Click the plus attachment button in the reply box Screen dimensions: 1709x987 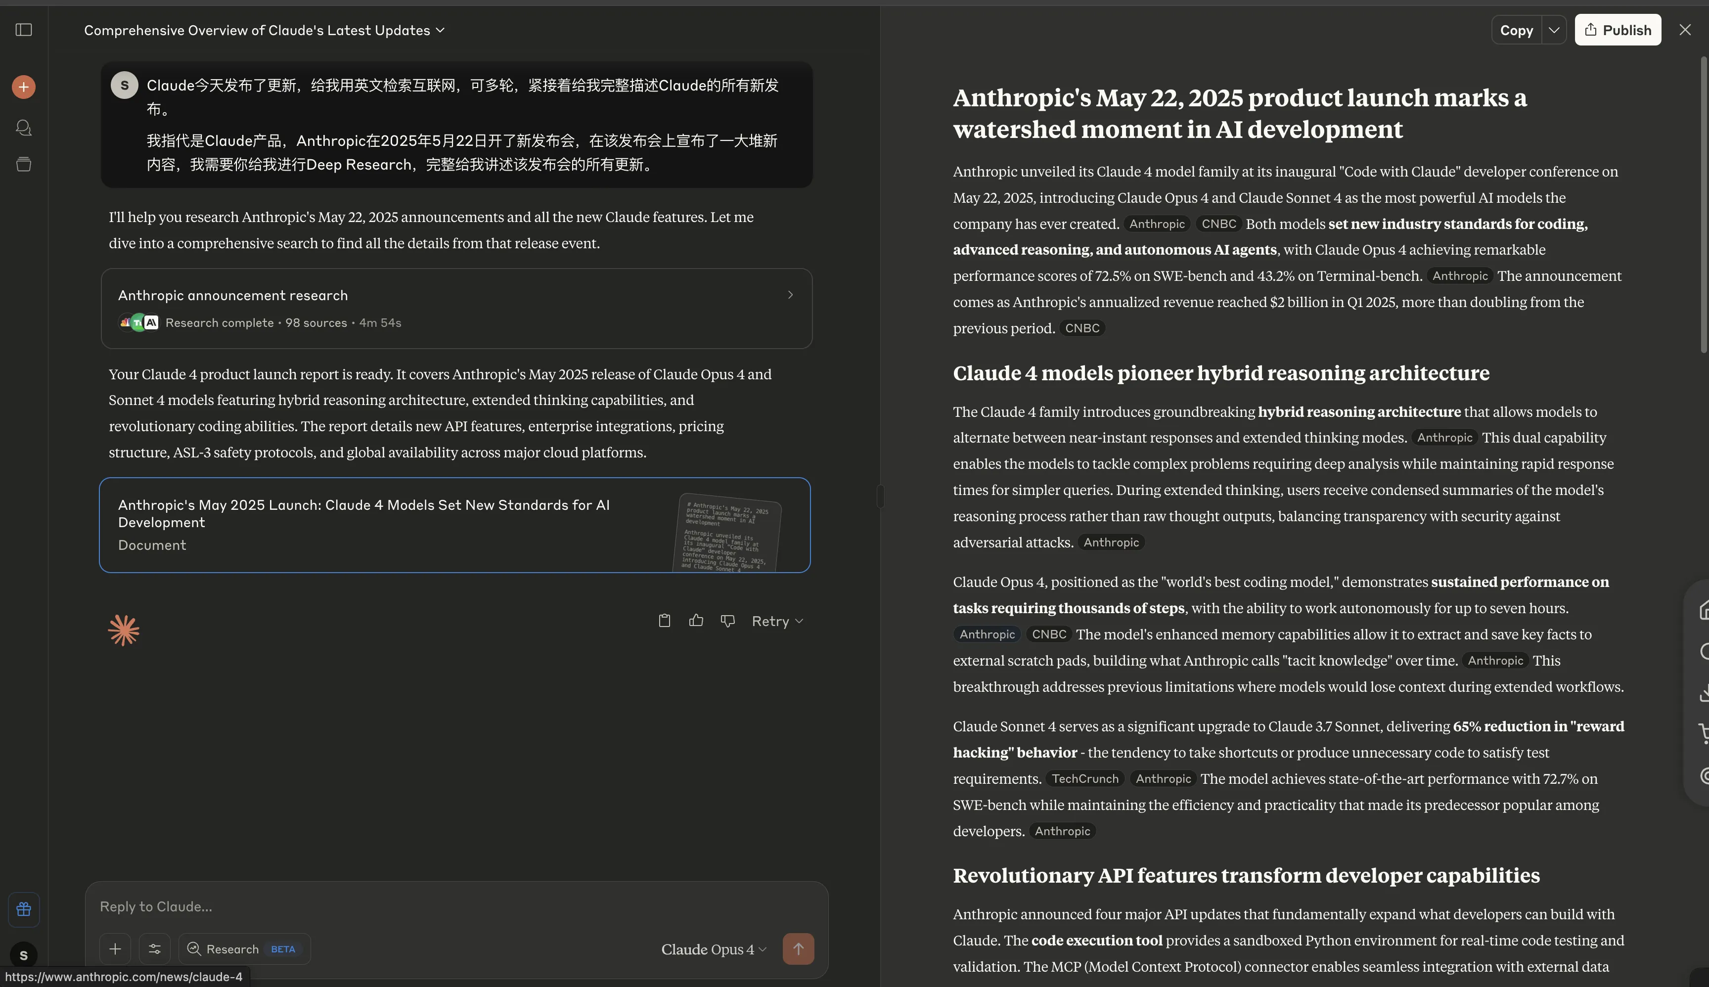pos(115,949)
